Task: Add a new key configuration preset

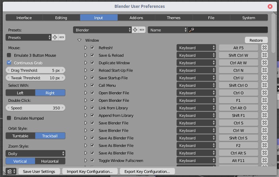Action: pyautogui.click(x=135, y=30)
